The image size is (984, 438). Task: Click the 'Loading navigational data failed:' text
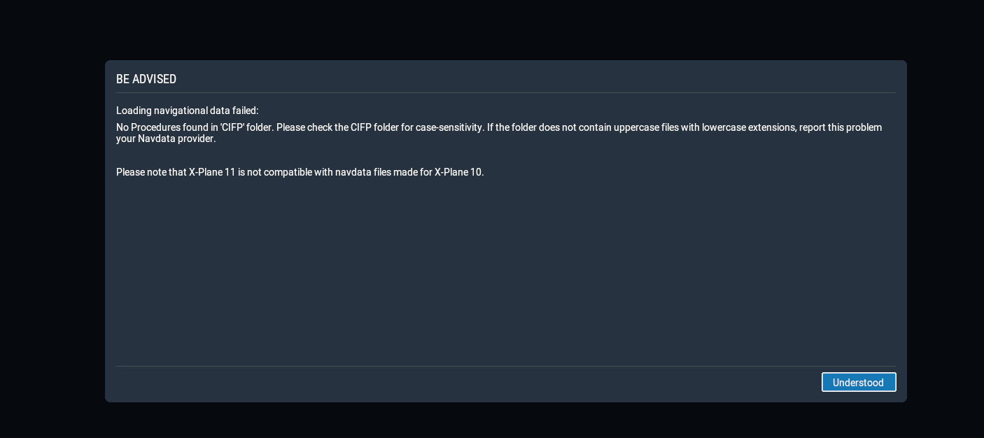click(x=187, y=111)
